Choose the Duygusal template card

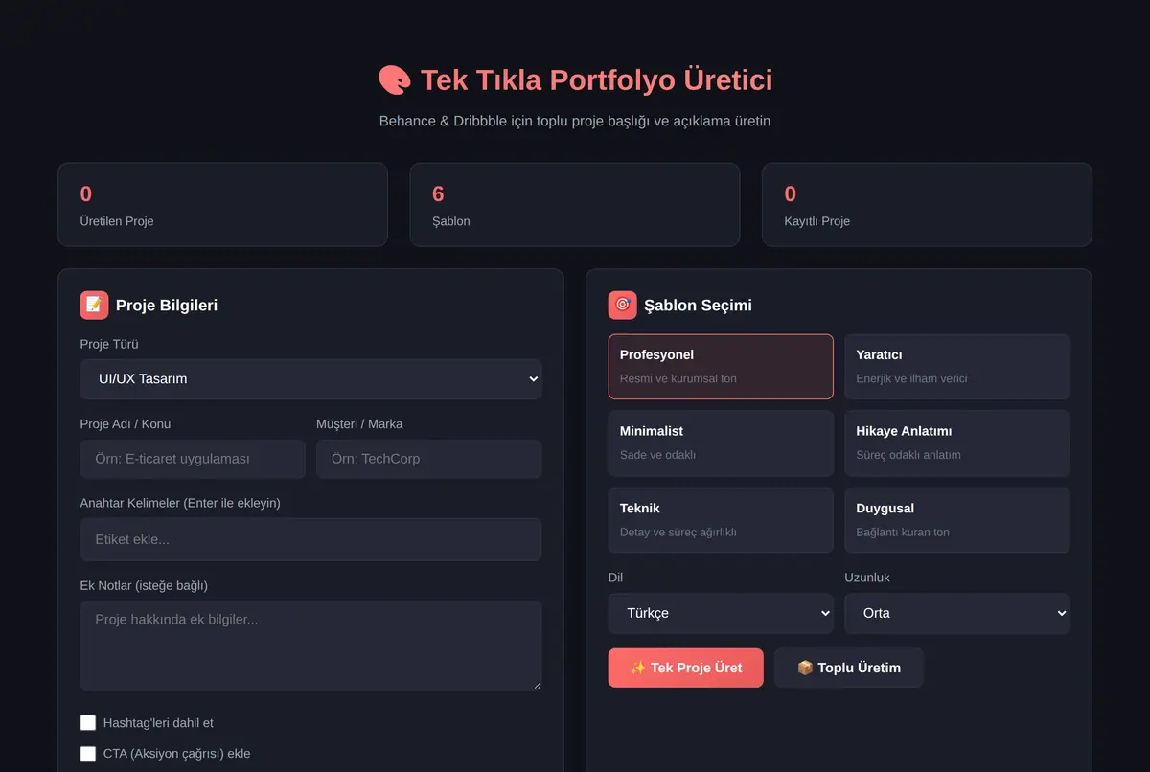click(956, 519)
